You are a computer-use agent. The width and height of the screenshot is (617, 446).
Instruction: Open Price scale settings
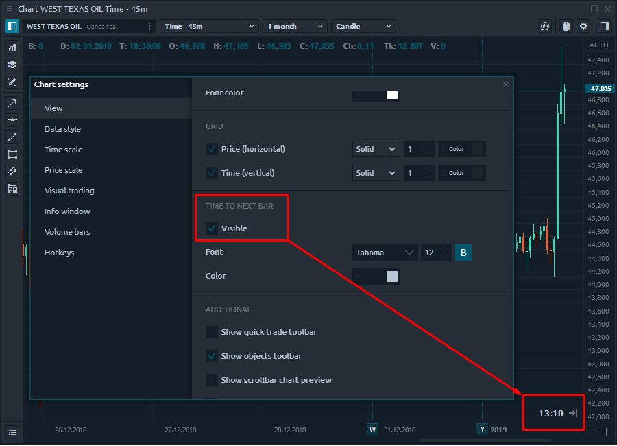pos(111,170)
